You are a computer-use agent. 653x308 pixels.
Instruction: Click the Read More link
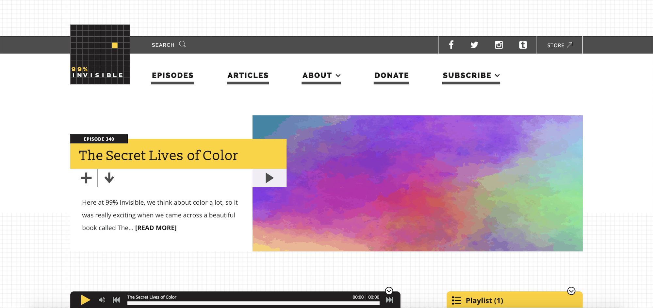156,228
